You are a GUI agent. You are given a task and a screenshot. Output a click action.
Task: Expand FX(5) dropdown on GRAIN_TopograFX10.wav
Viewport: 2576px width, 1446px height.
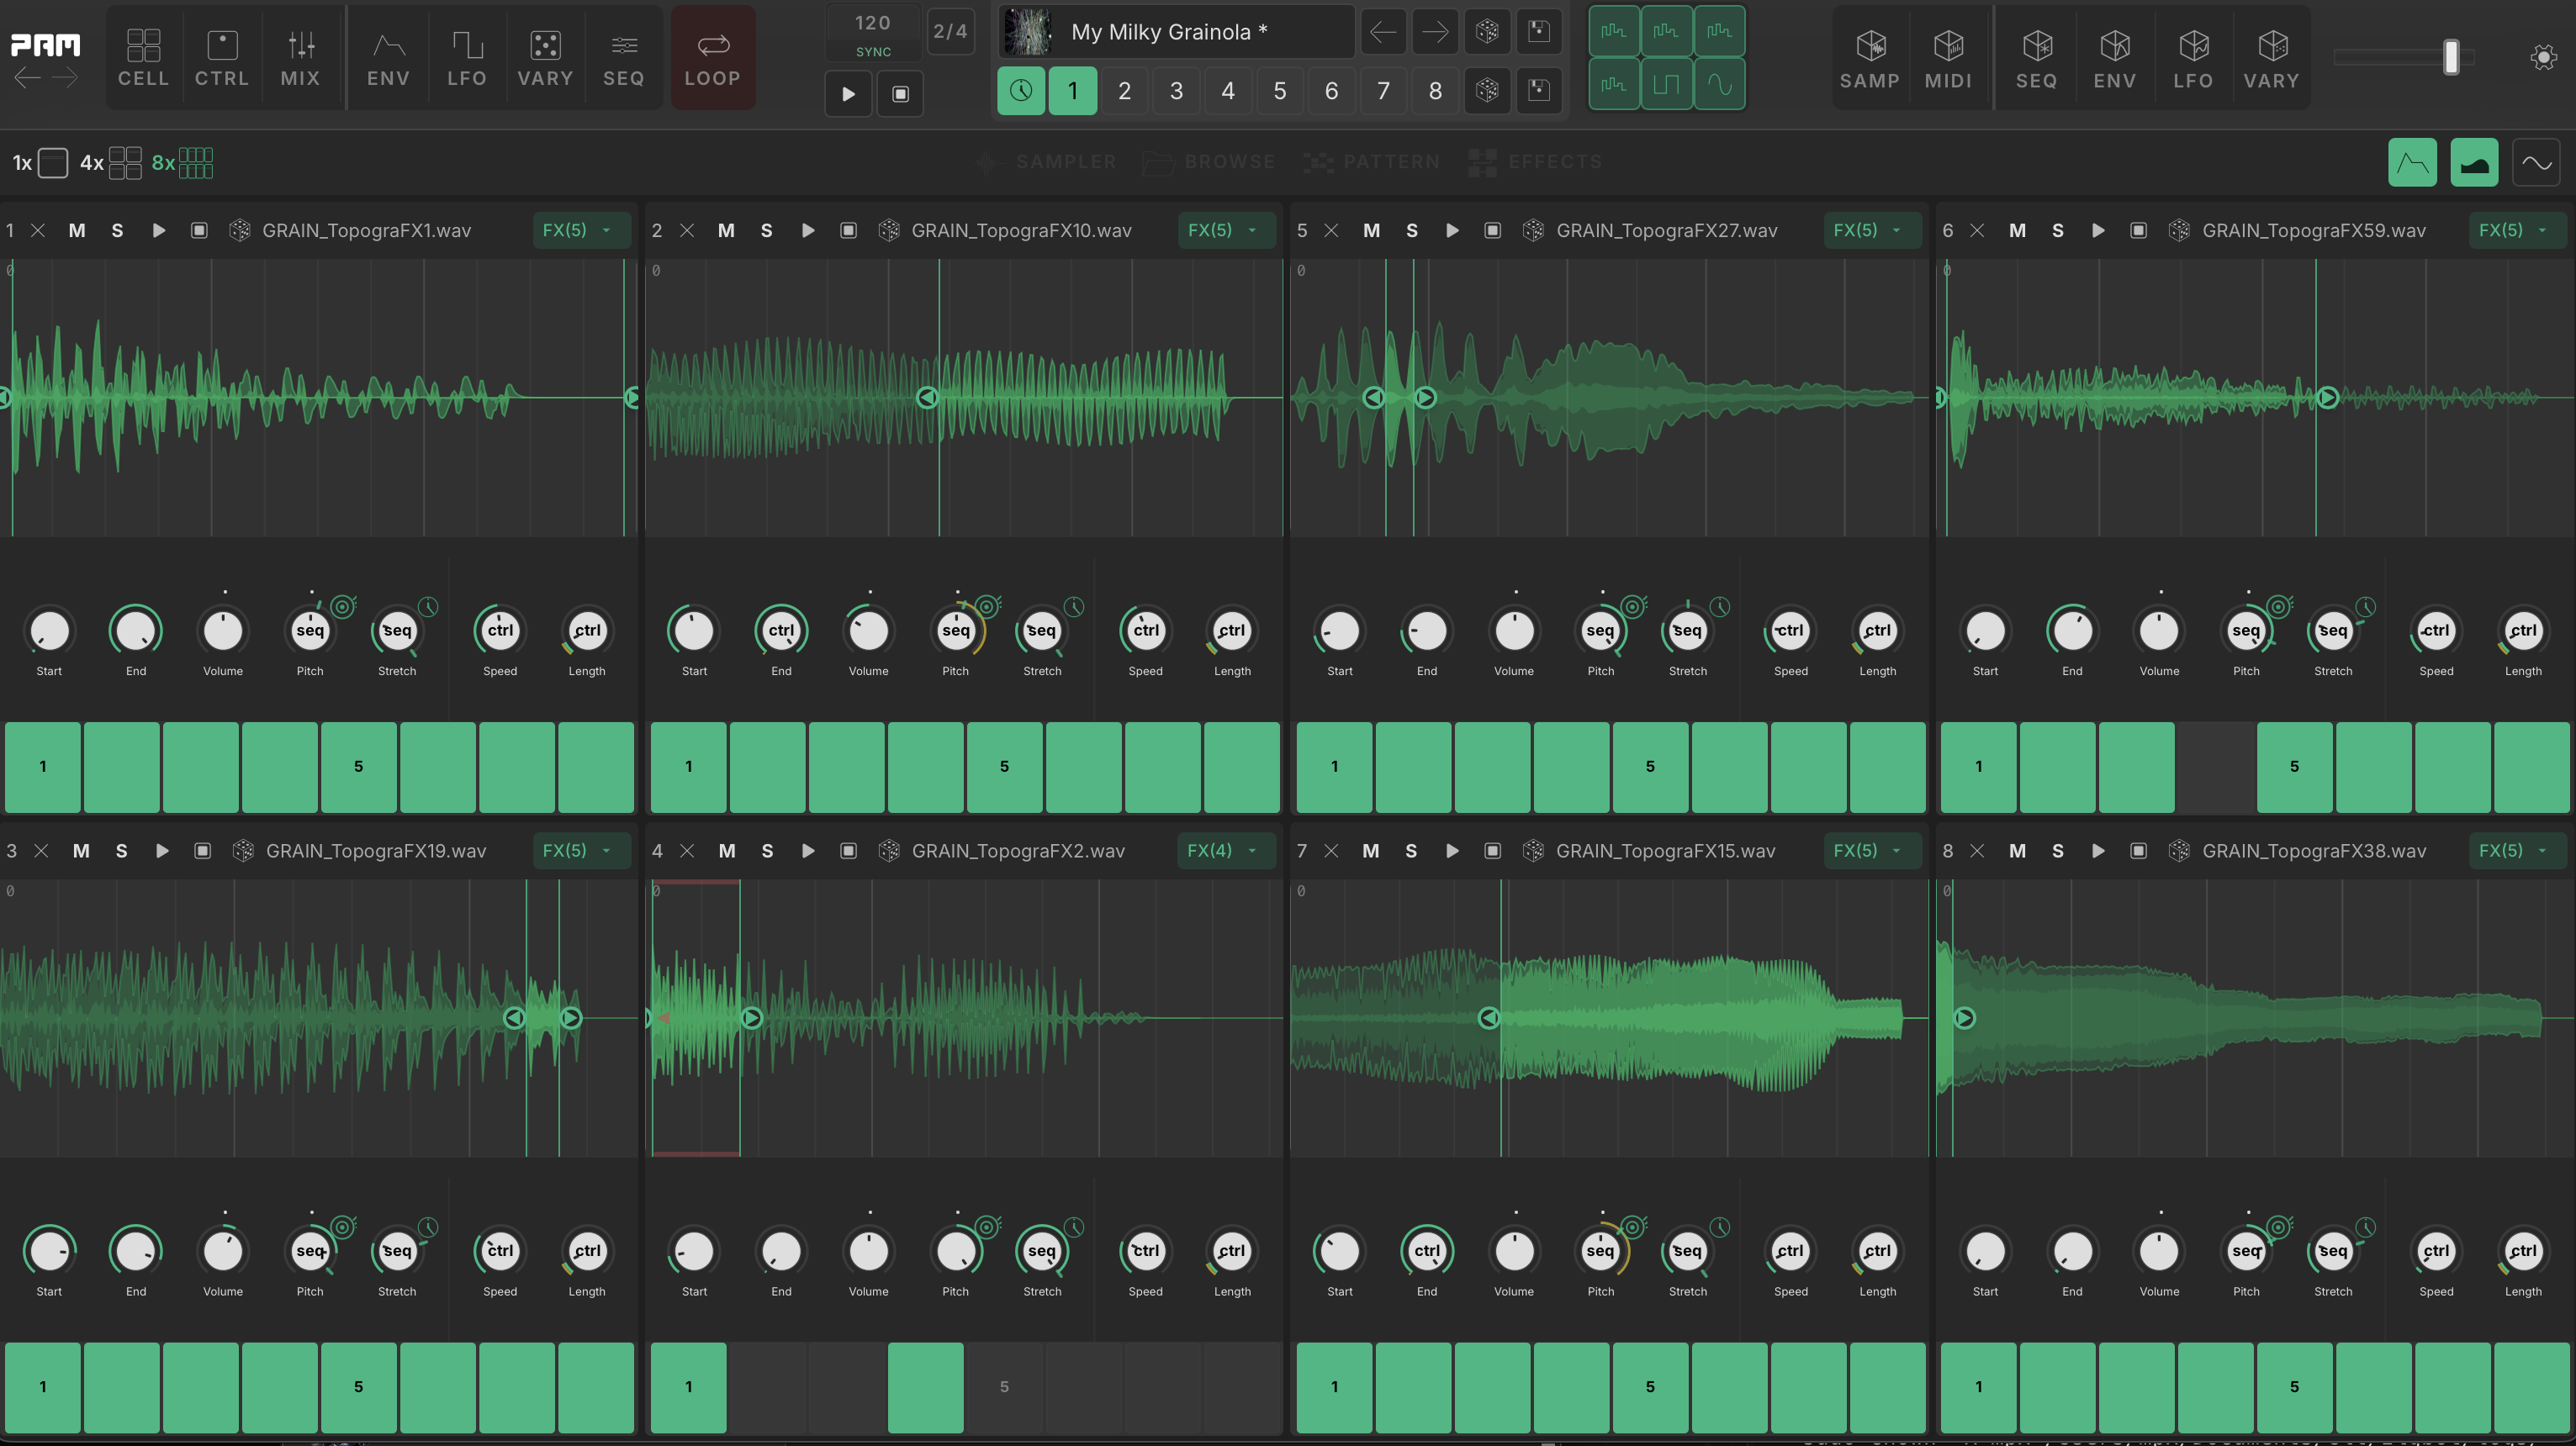pos(1224,231)
